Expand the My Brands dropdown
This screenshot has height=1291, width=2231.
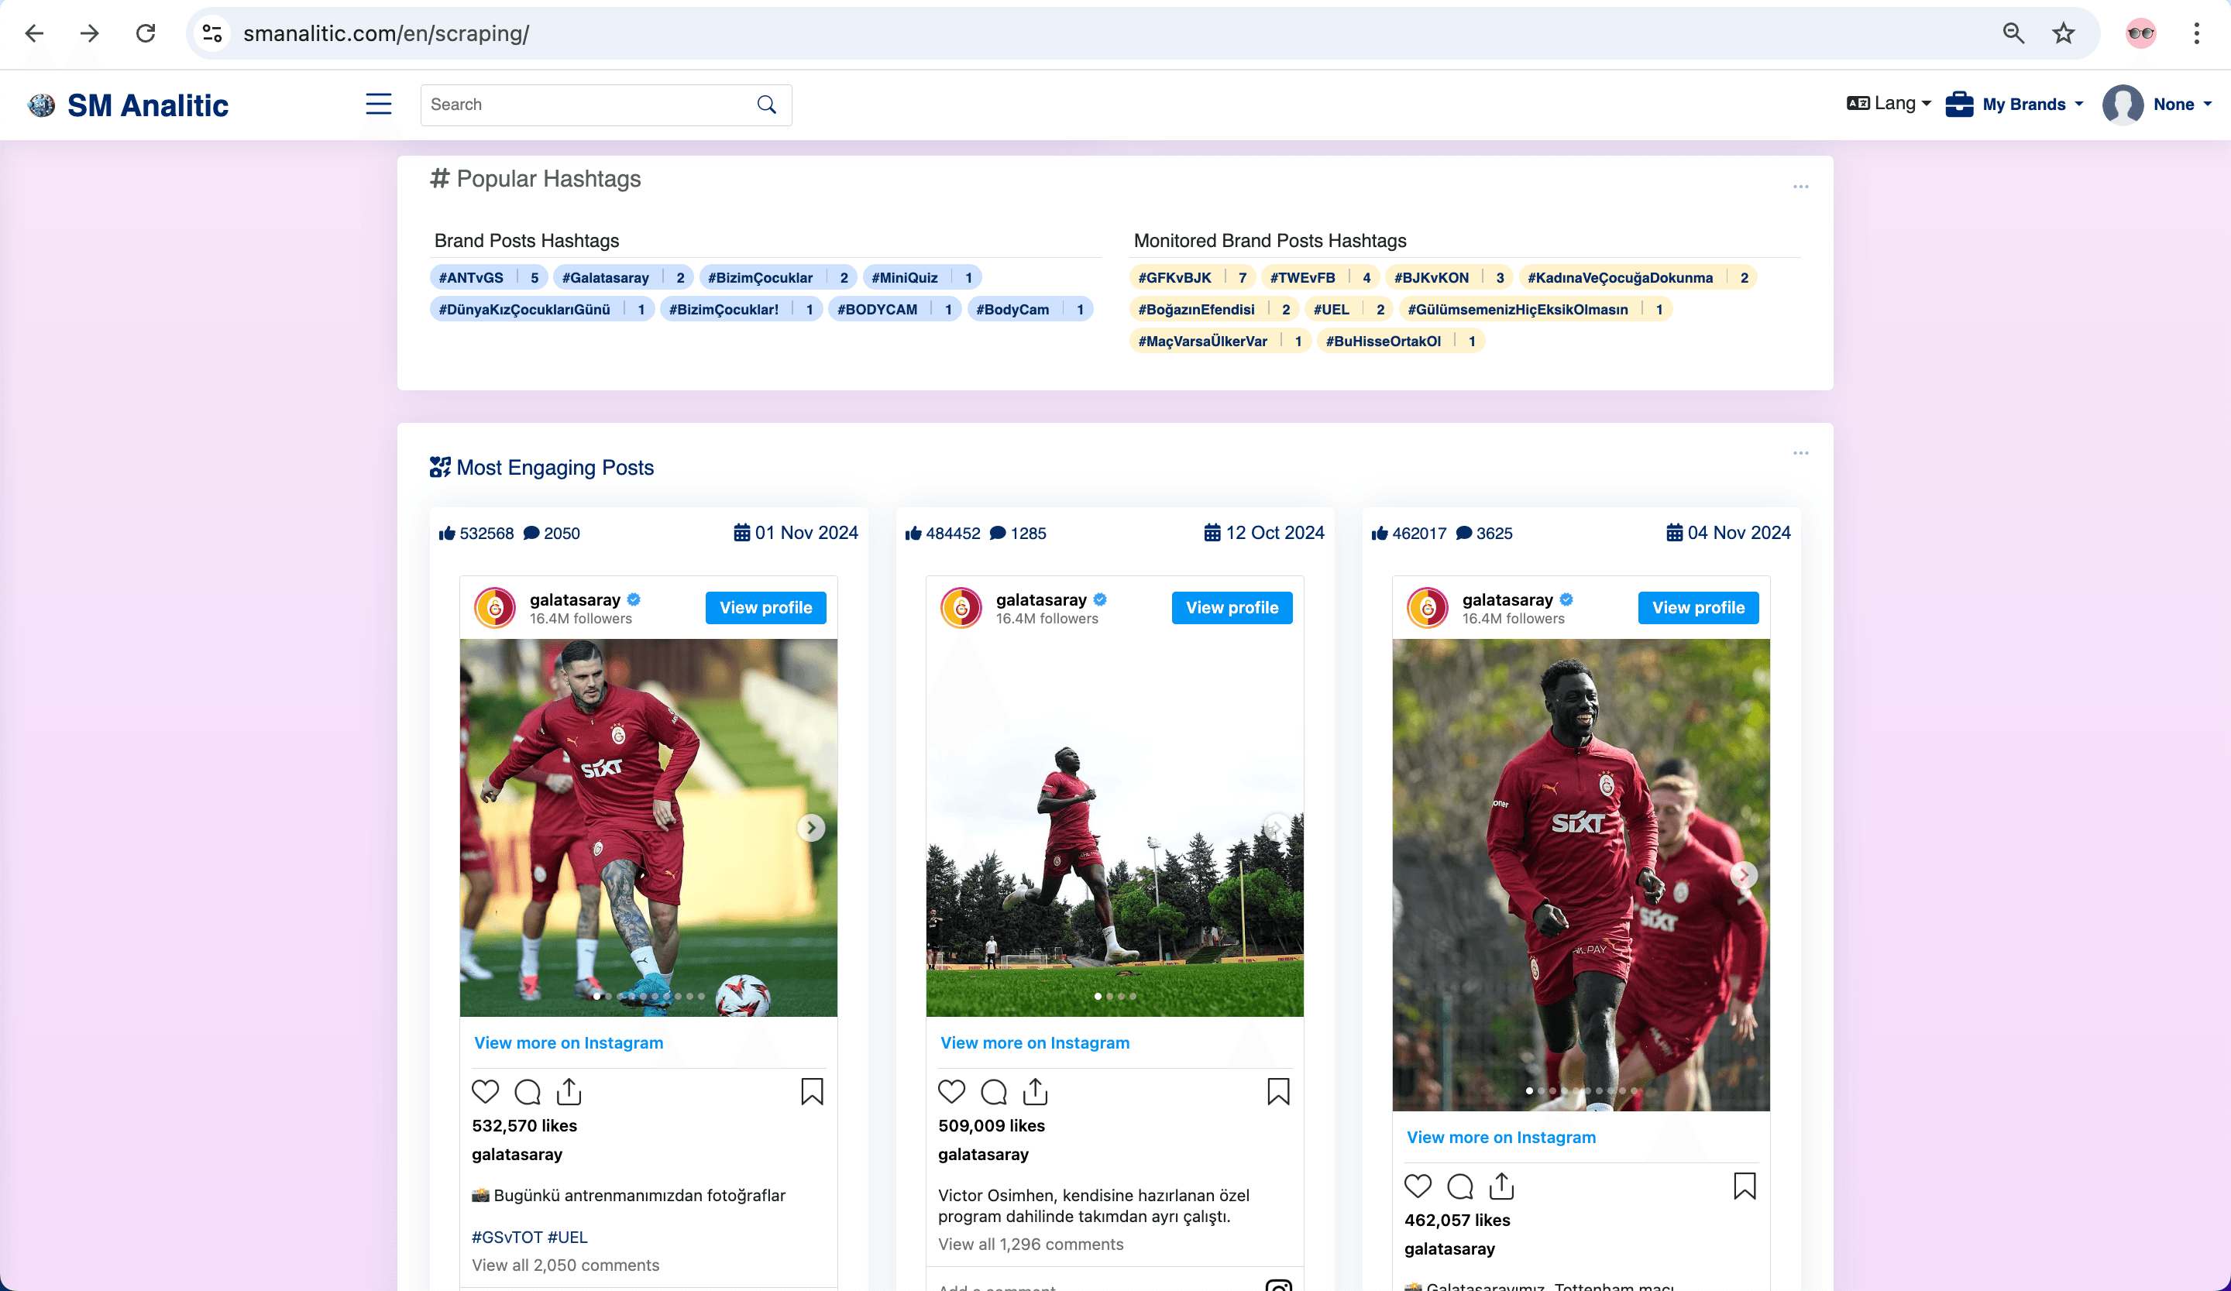tap(2014, 105)
